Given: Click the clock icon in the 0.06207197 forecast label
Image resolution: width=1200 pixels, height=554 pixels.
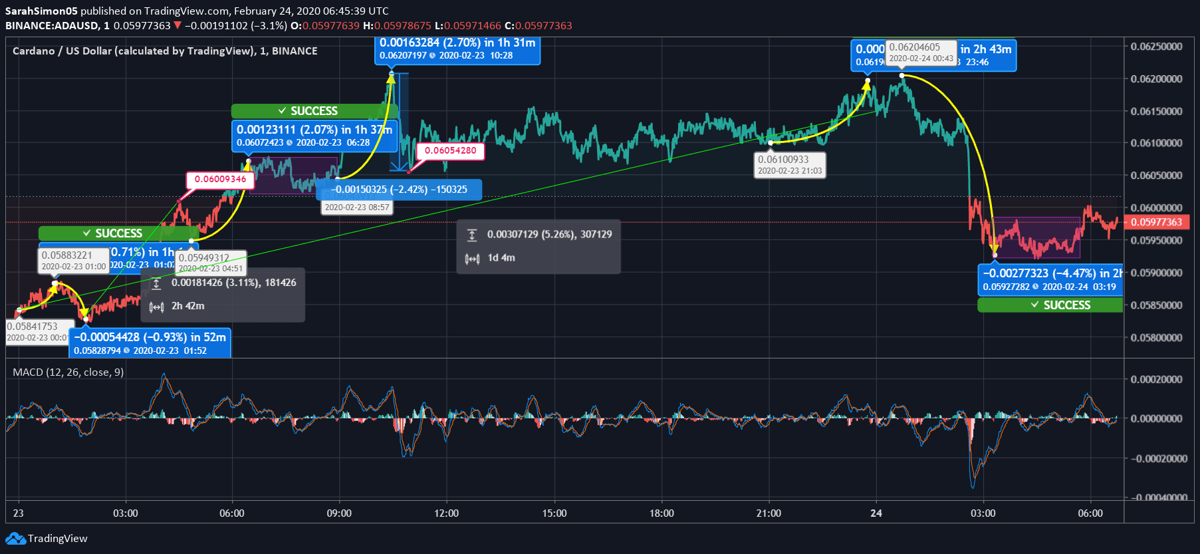Looking at the screenshot, I should tap(432, 55).
